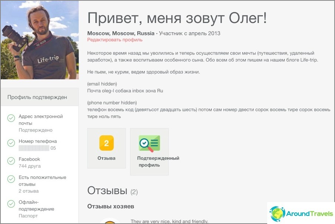Click the 'Номер телефона' verification label
335x224 pixels.
point(38,141)
